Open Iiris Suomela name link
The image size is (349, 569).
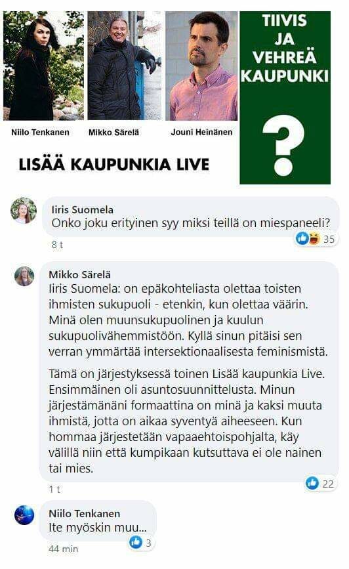[83, 210]
